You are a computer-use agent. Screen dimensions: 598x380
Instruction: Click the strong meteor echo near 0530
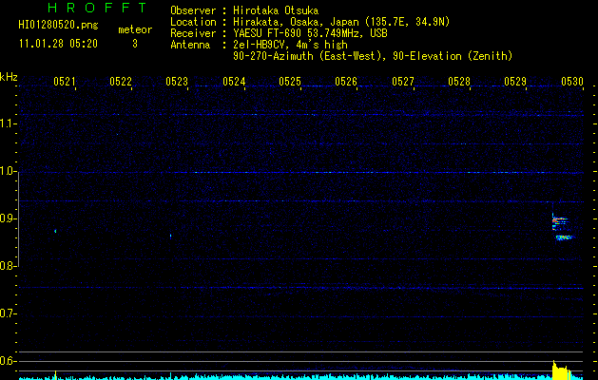[x=562, y=228]
